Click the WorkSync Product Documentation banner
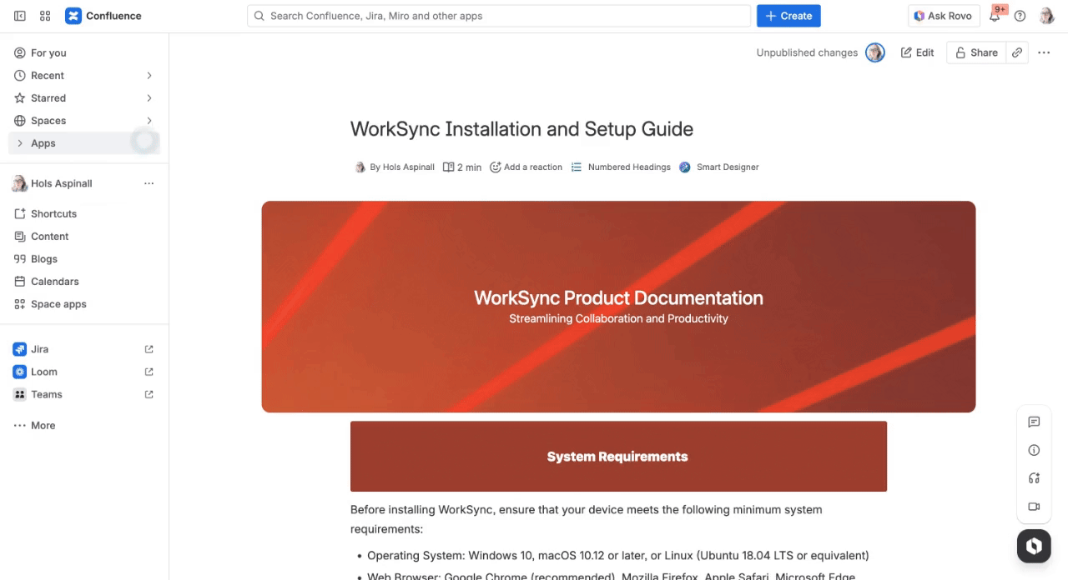This screenshot has height=580, width=1068. [618, 307]
